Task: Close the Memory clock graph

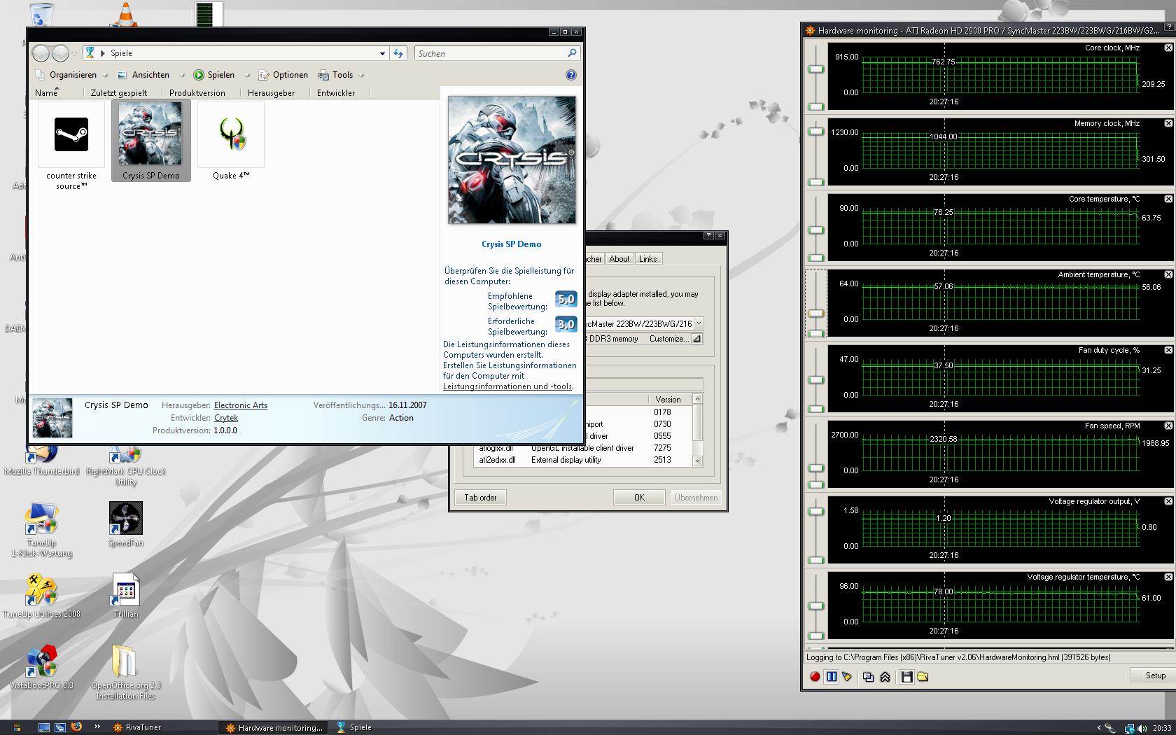Action: pyautogui.click(x=1168, y=123)
